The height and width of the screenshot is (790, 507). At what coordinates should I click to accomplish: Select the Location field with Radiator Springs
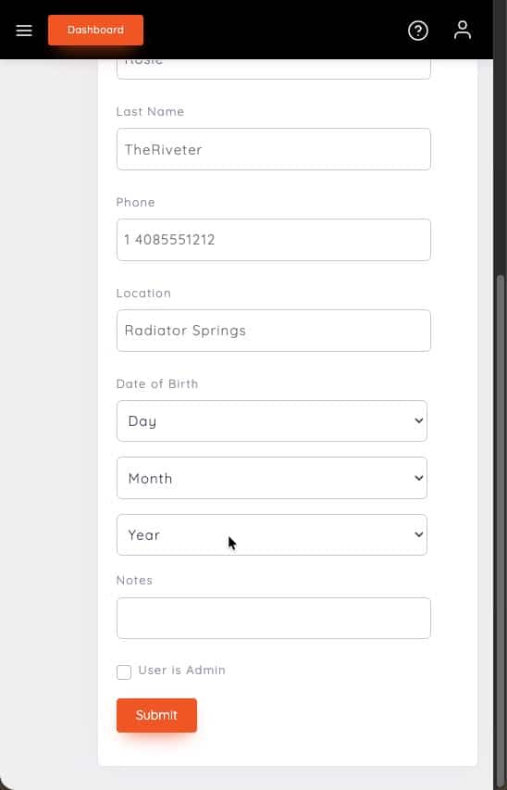point(273,331)
